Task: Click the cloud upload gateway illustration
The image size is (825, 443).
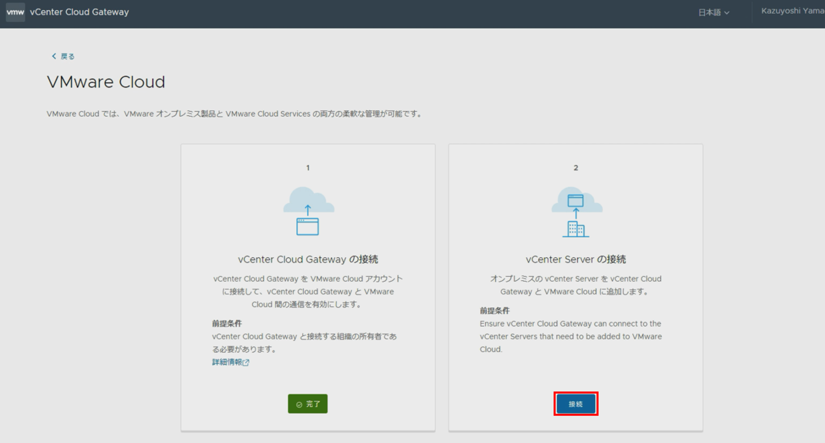Action: [x=308, y=211]
